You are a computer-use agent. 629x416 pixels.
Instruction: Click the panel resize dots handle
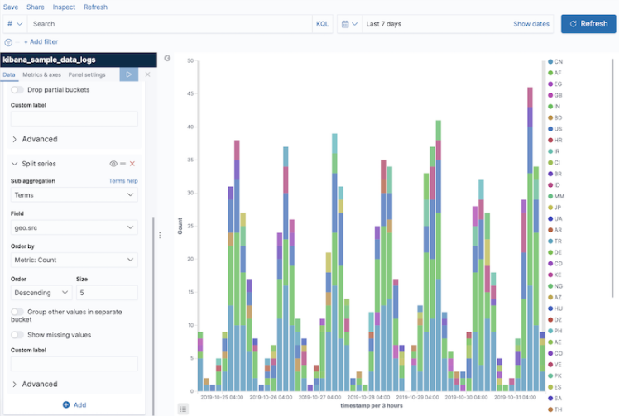[x=160, y=235]
